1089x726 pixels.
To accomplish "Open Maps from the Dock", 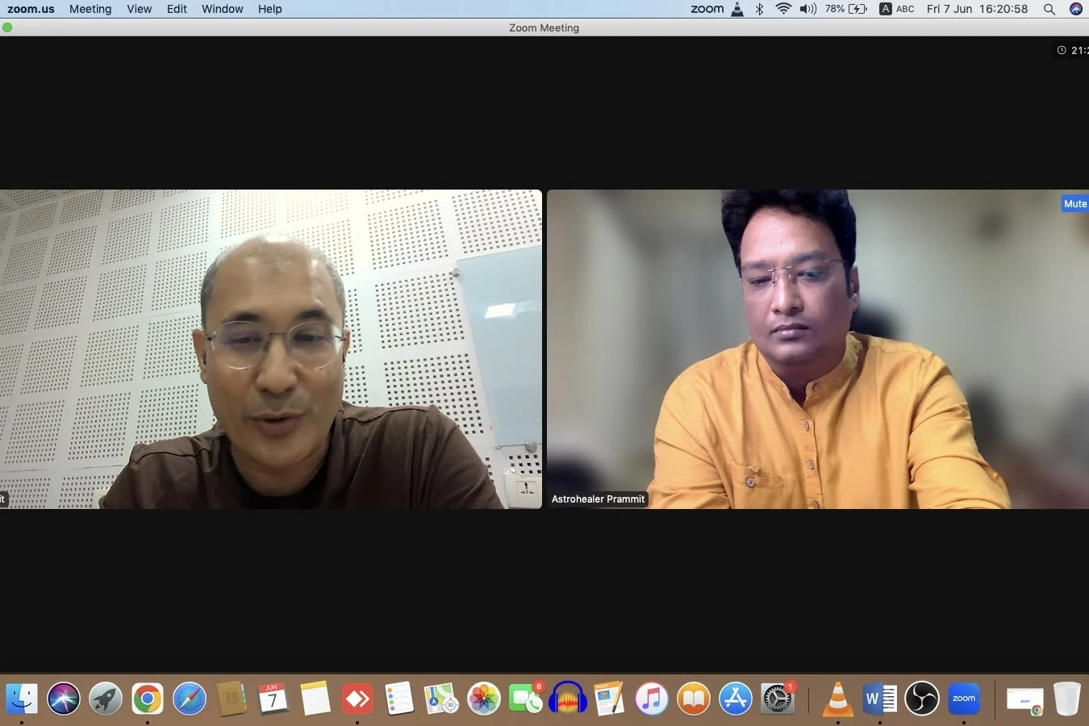I will (x=441, y=699).
